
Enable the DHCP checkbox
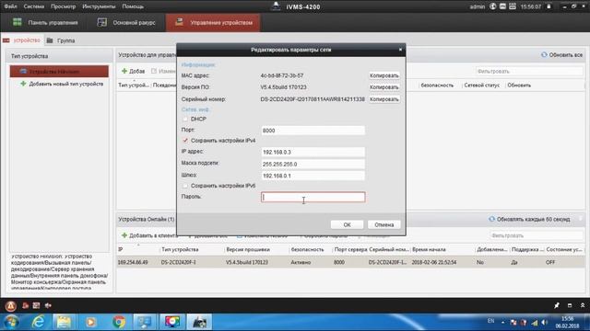point(184,119)
